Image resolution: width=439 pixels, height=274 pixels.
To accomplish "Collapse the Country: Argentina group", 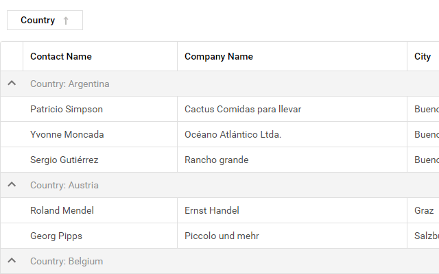I will 12,84.
